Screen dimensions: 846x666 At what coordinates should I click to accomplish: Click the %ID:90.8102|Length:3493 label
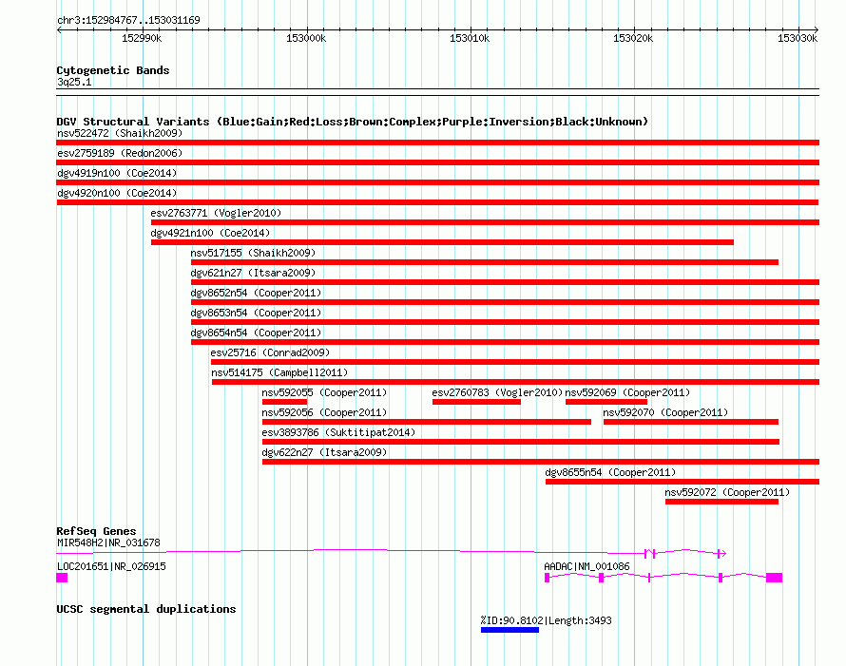[546, 620]
